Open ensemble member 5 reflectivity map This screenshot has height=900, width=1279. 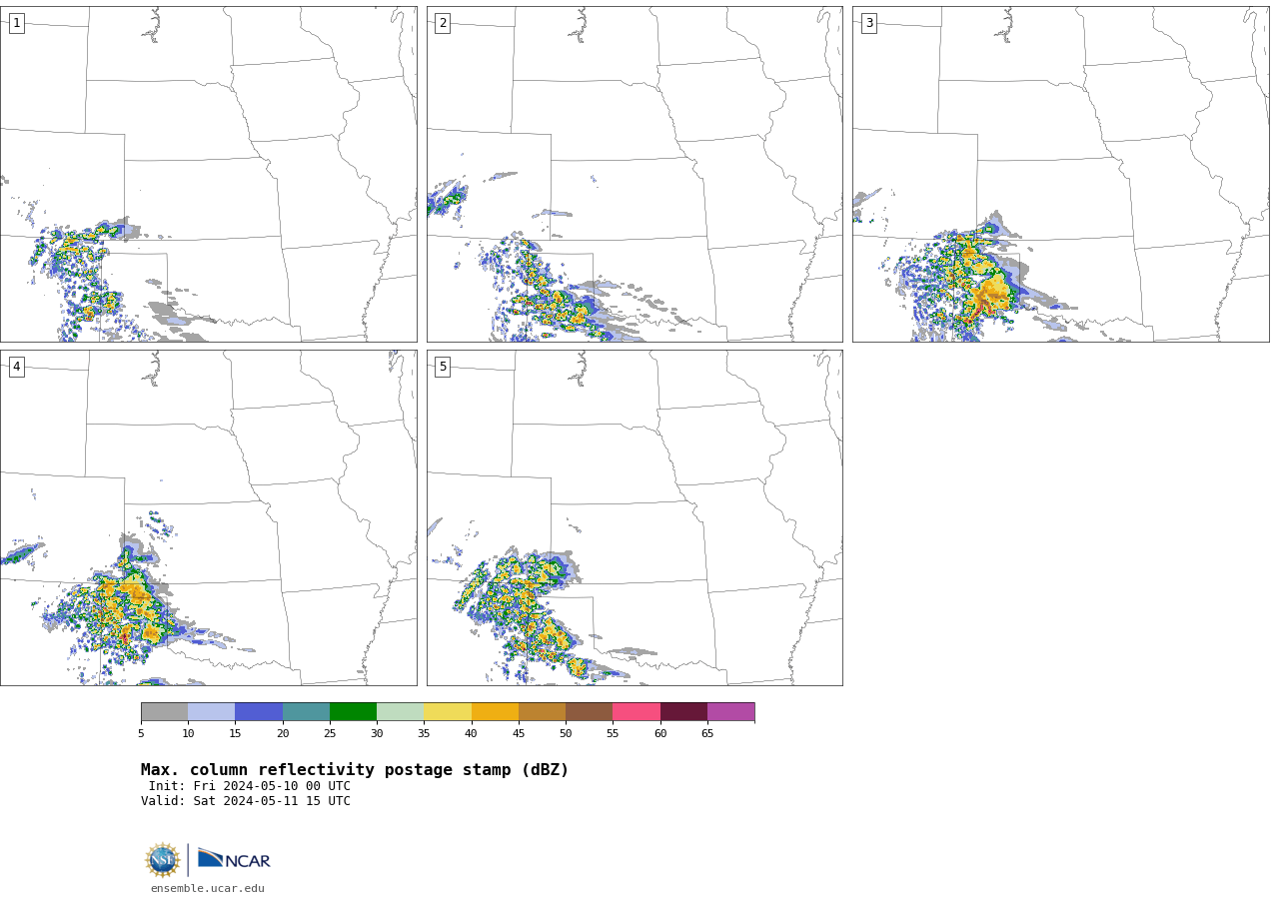coord(635,517)
